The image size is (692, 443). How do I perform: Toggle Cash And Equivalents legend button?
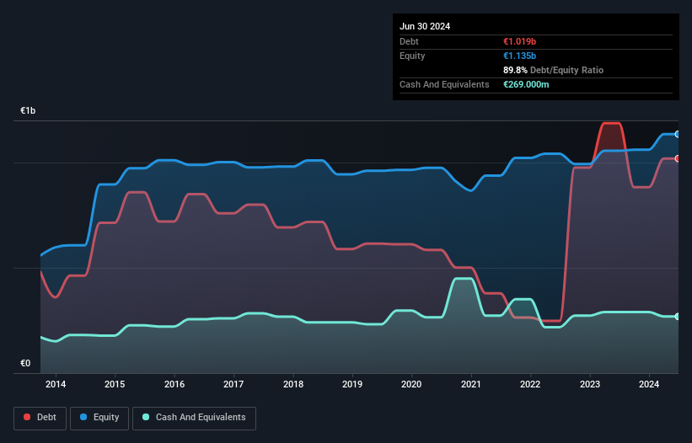coord(194,418)
